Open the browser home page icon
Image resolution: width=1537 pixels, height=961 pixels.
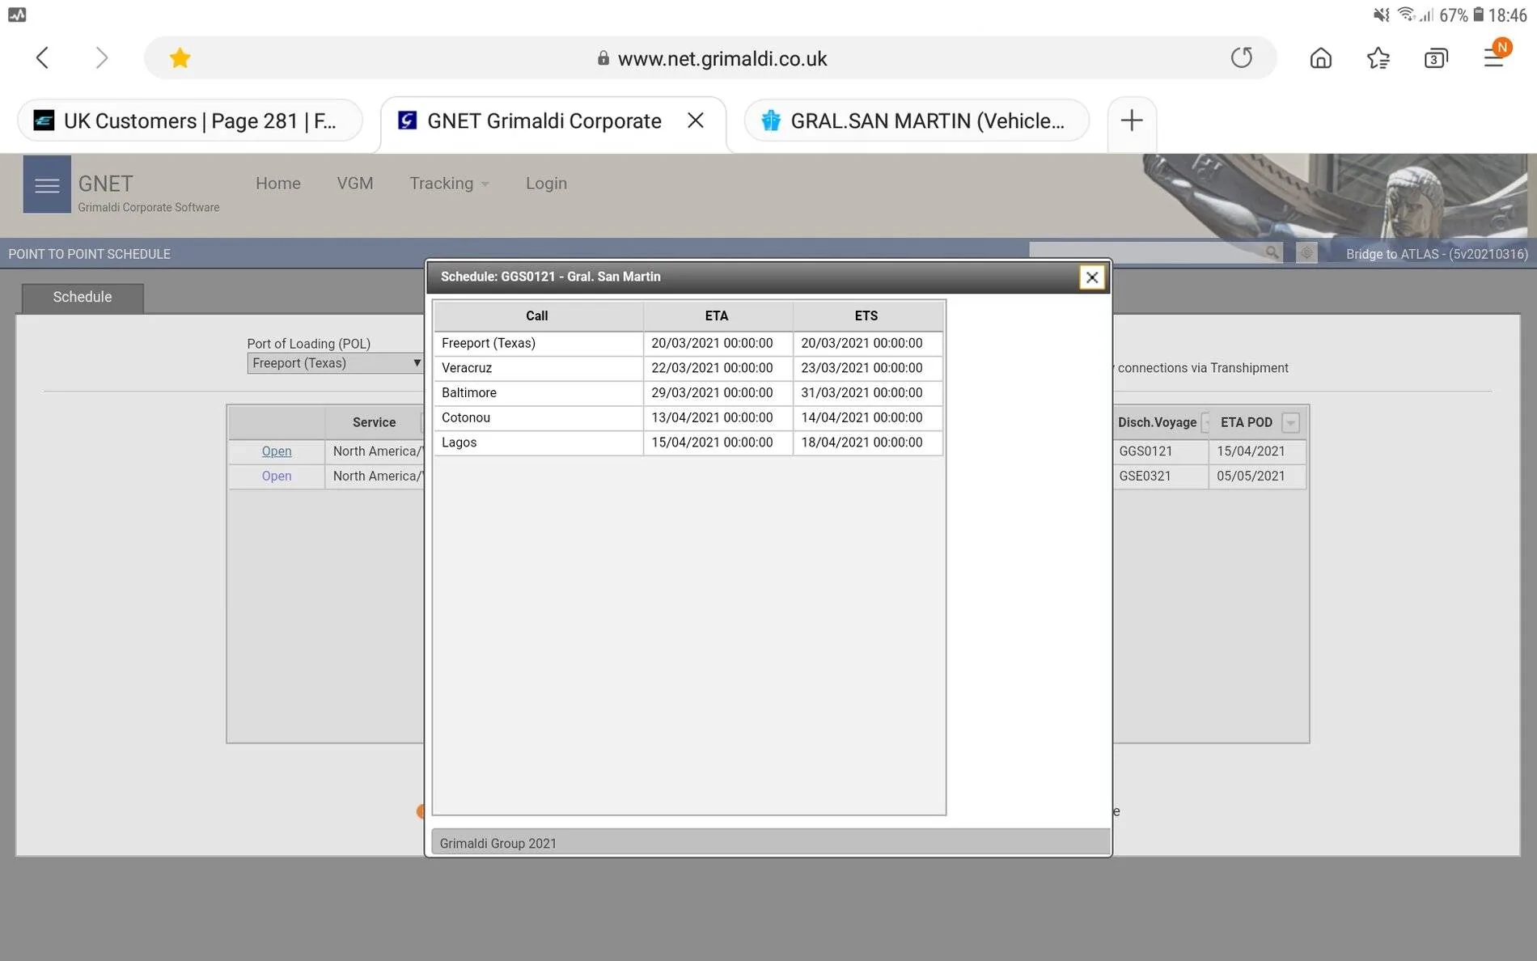[x=1320, y=57]
